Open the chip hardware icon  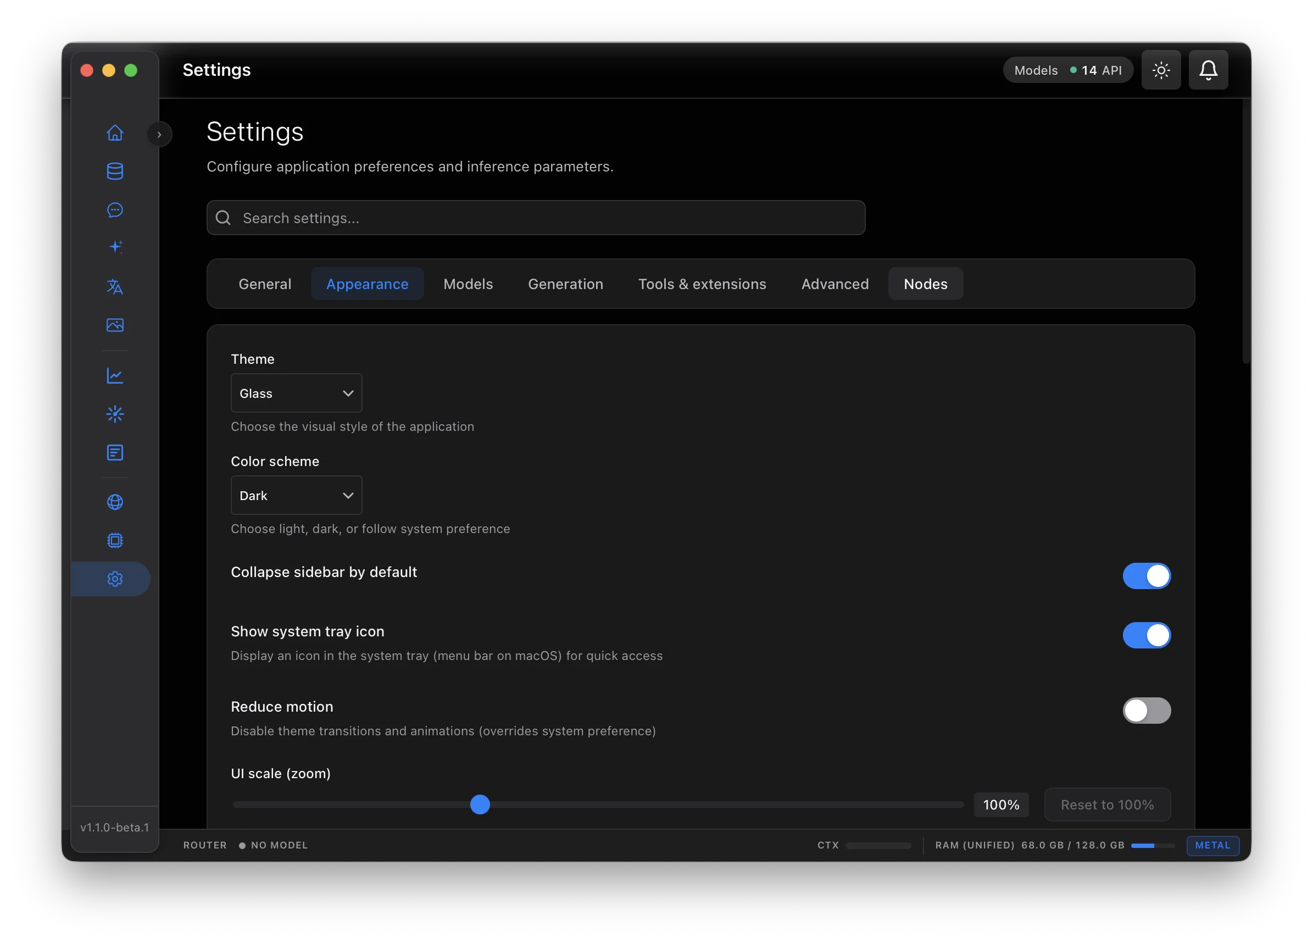pyautogui.click(x=115, y=540)
